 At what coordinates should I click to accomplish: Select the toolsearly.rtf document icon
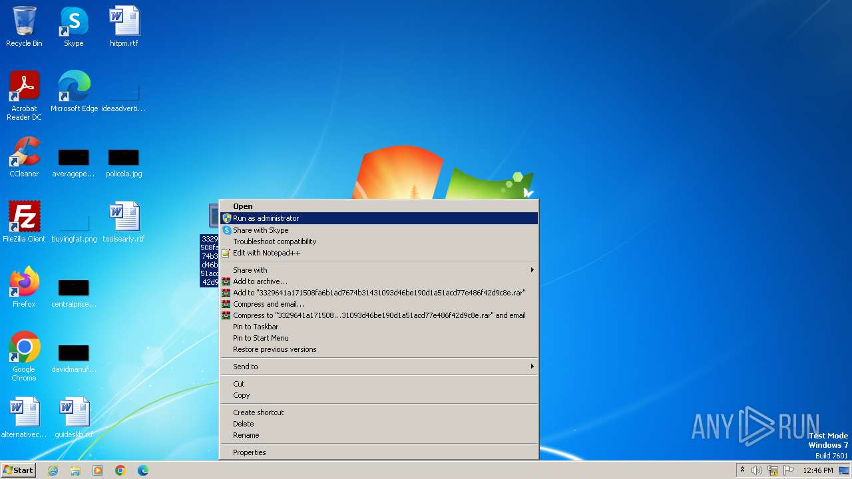click(x=124, y=222)
